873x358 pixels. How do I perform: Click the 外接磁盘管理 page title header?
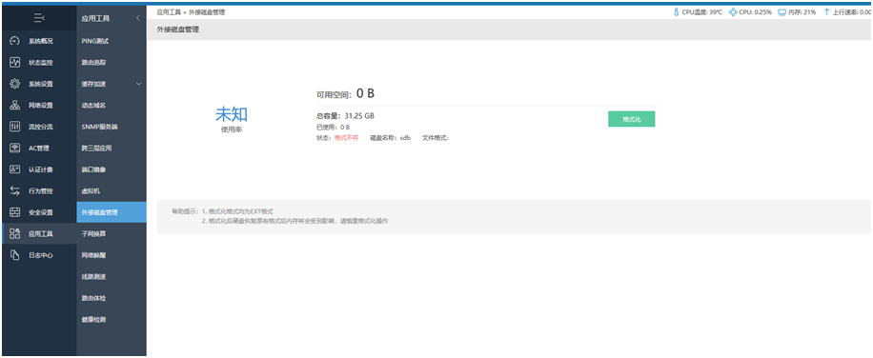[x=178, y=30]
